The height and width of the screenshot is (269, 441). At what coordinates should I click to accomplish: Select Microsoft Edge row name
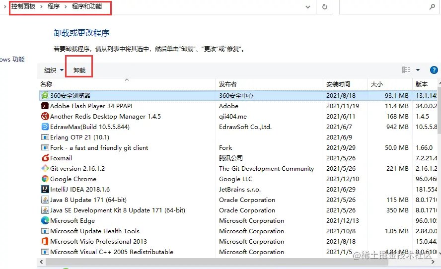pyautogui.click(x=73, y=221)
